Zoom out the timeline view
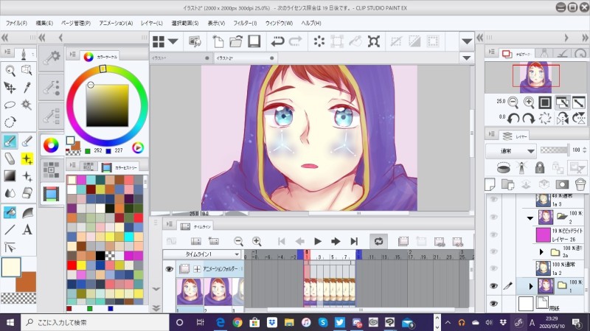Image resolution: width=590 pixels, height=331 pixels. click(x=238, y=241)
